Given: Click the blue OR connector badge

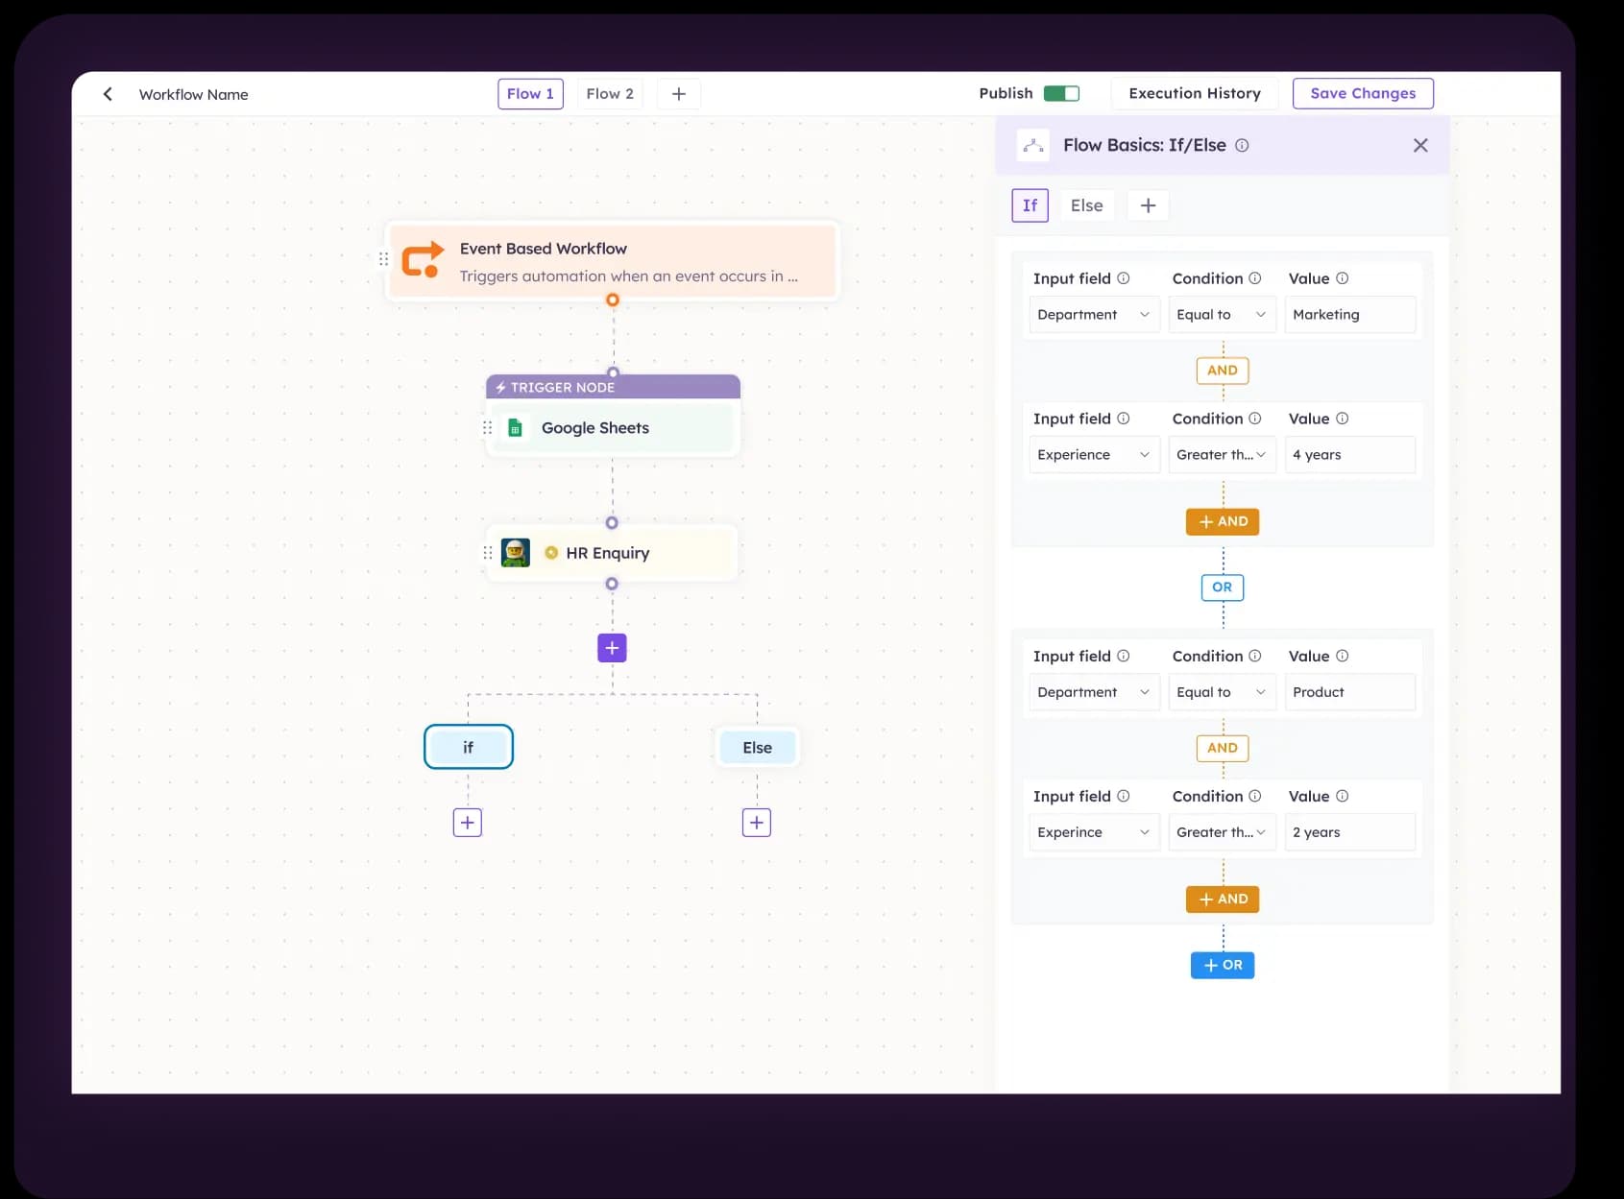Looking at the screenshot, I should point(1222,587).
